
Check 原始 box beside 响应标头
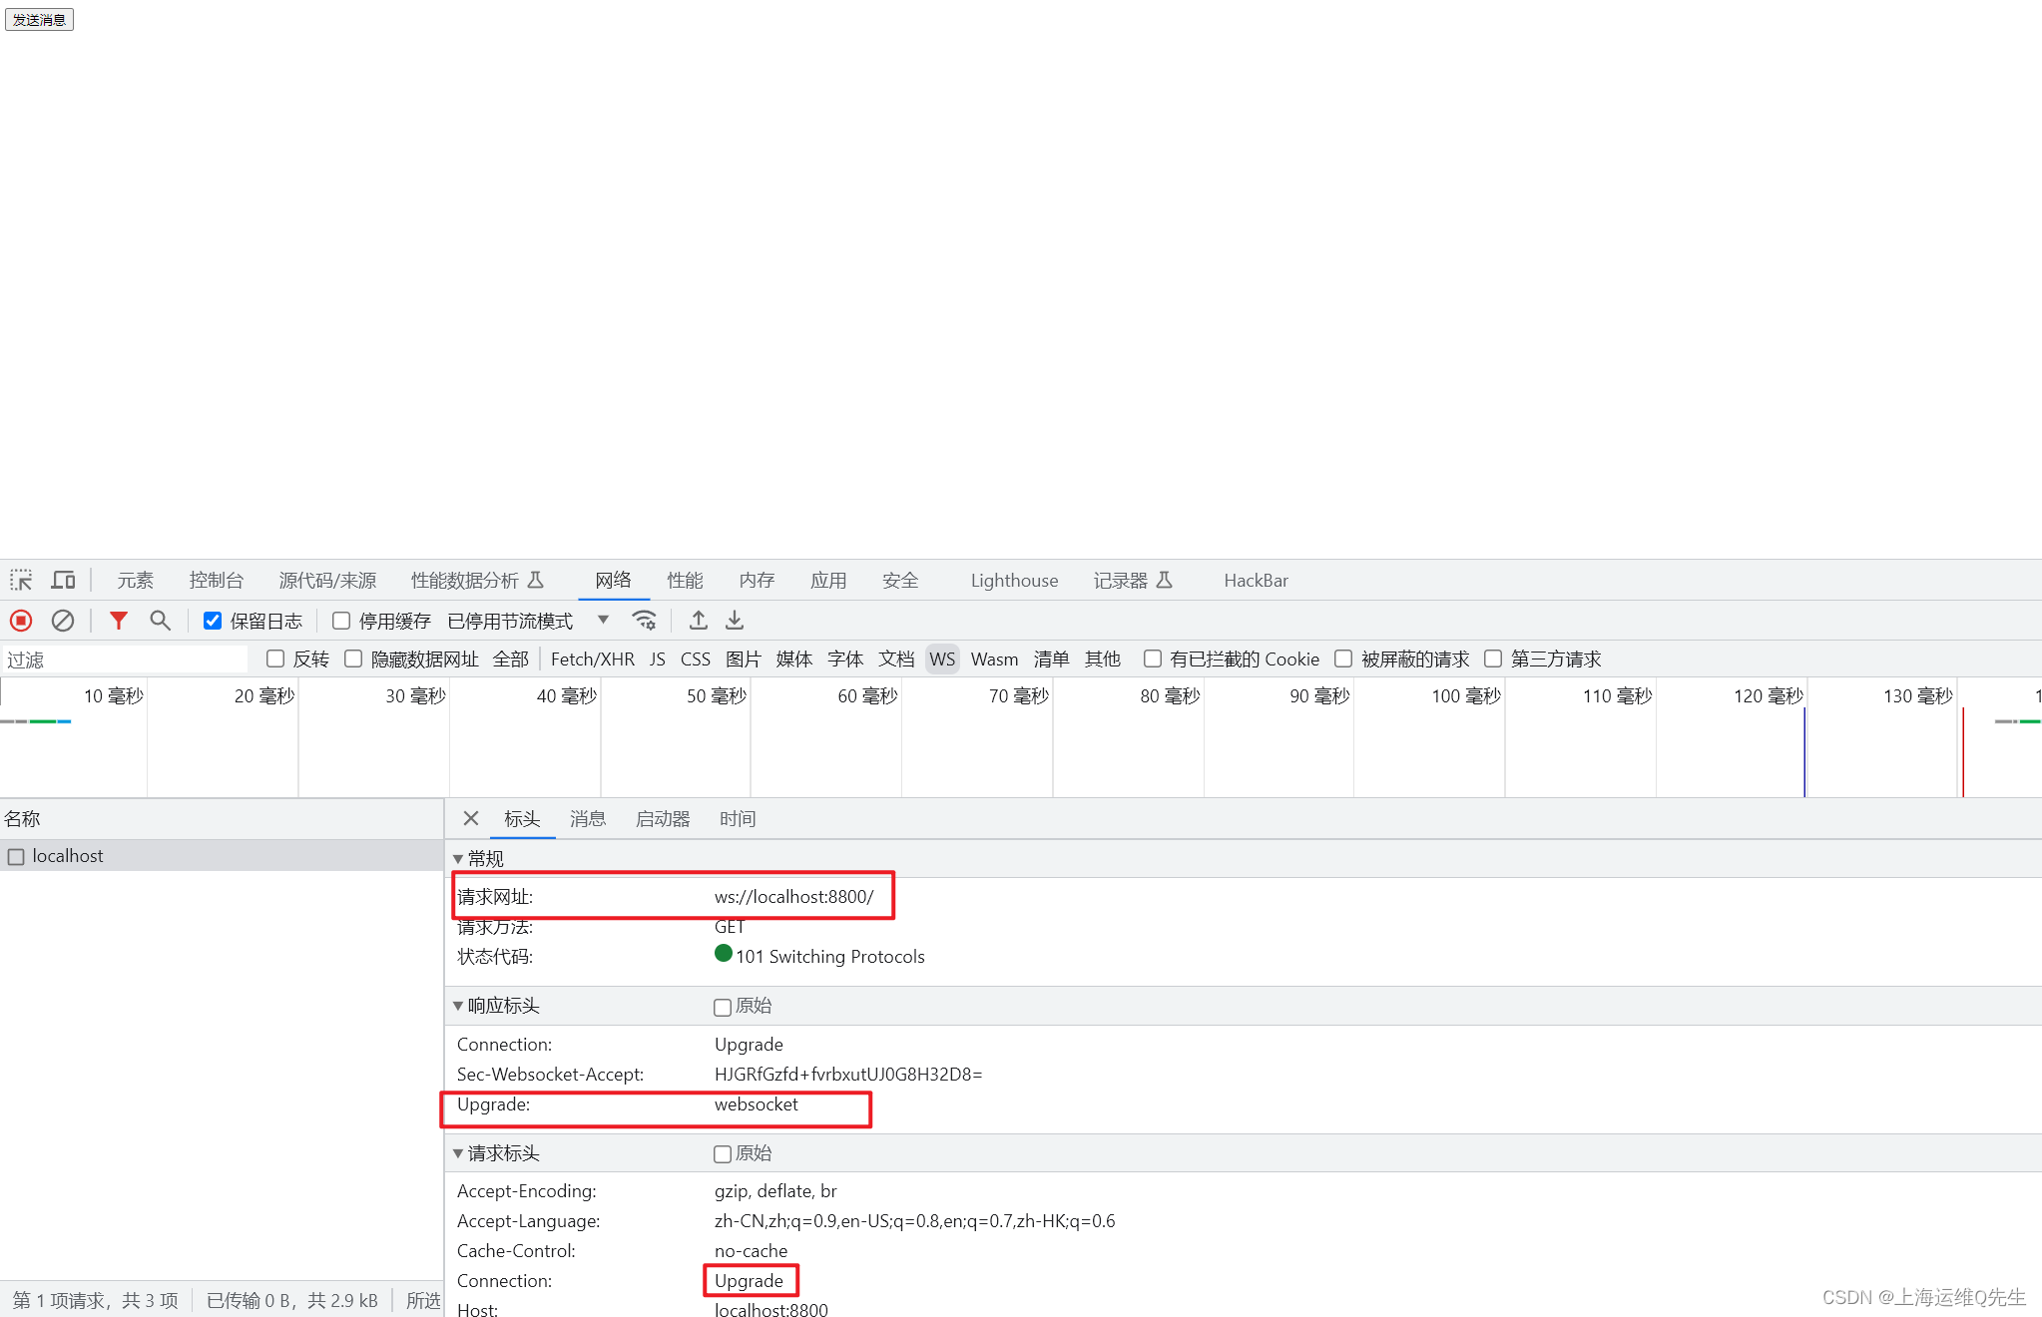(x=723, y=1007)
